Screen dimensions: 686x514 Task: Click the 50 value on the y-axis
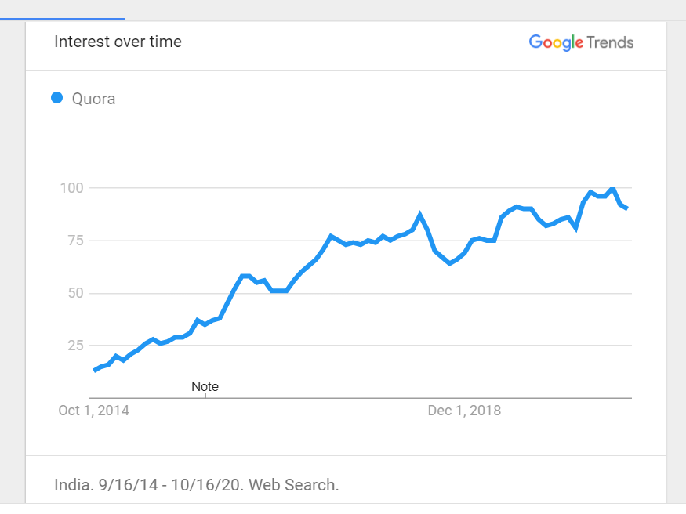[74, 293]
